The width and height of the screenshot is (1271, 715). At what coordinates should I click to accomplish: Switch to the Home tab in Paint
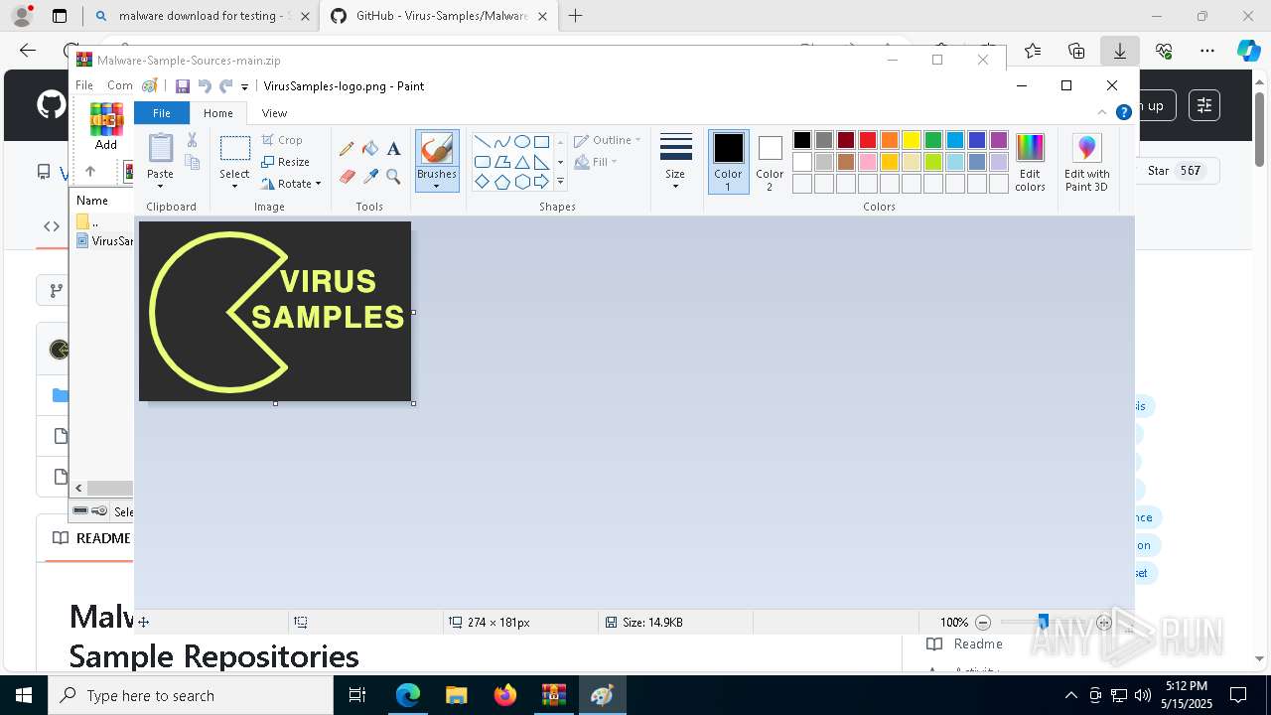[x=218, y=113]
